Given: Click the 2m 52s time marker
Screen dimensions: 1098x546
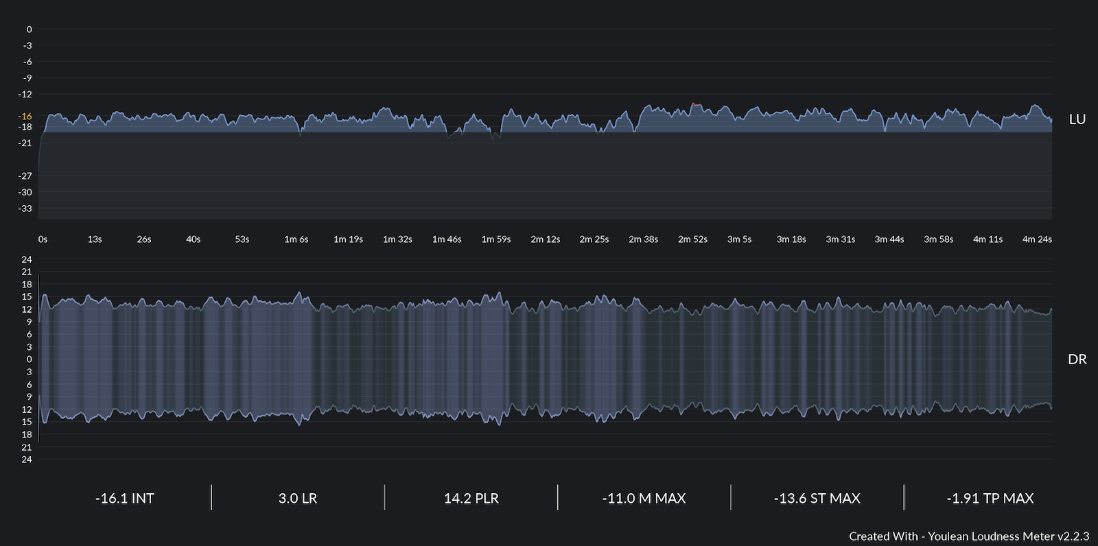Looking at the screenshot, I should [692, 239].
